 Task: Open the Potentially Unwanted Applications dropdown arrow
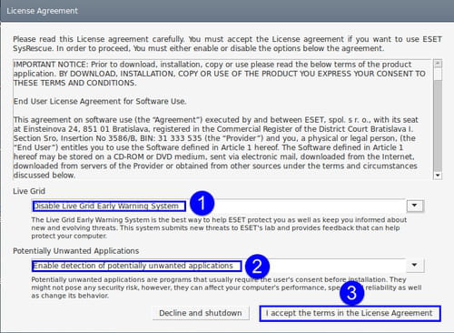click(415, 266)
